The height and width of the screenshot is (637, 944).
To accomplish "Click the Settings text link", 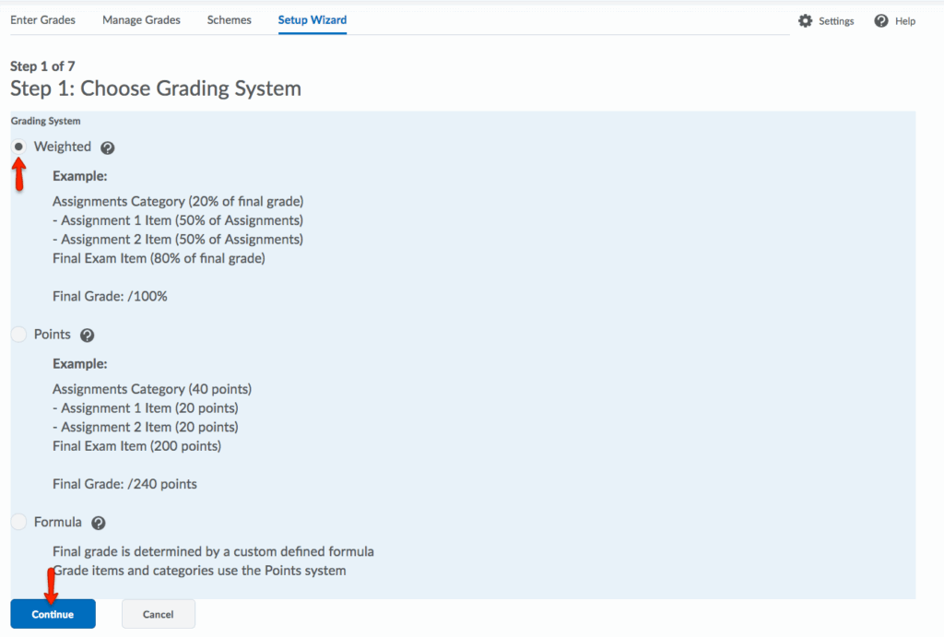I will click(836, 21).
